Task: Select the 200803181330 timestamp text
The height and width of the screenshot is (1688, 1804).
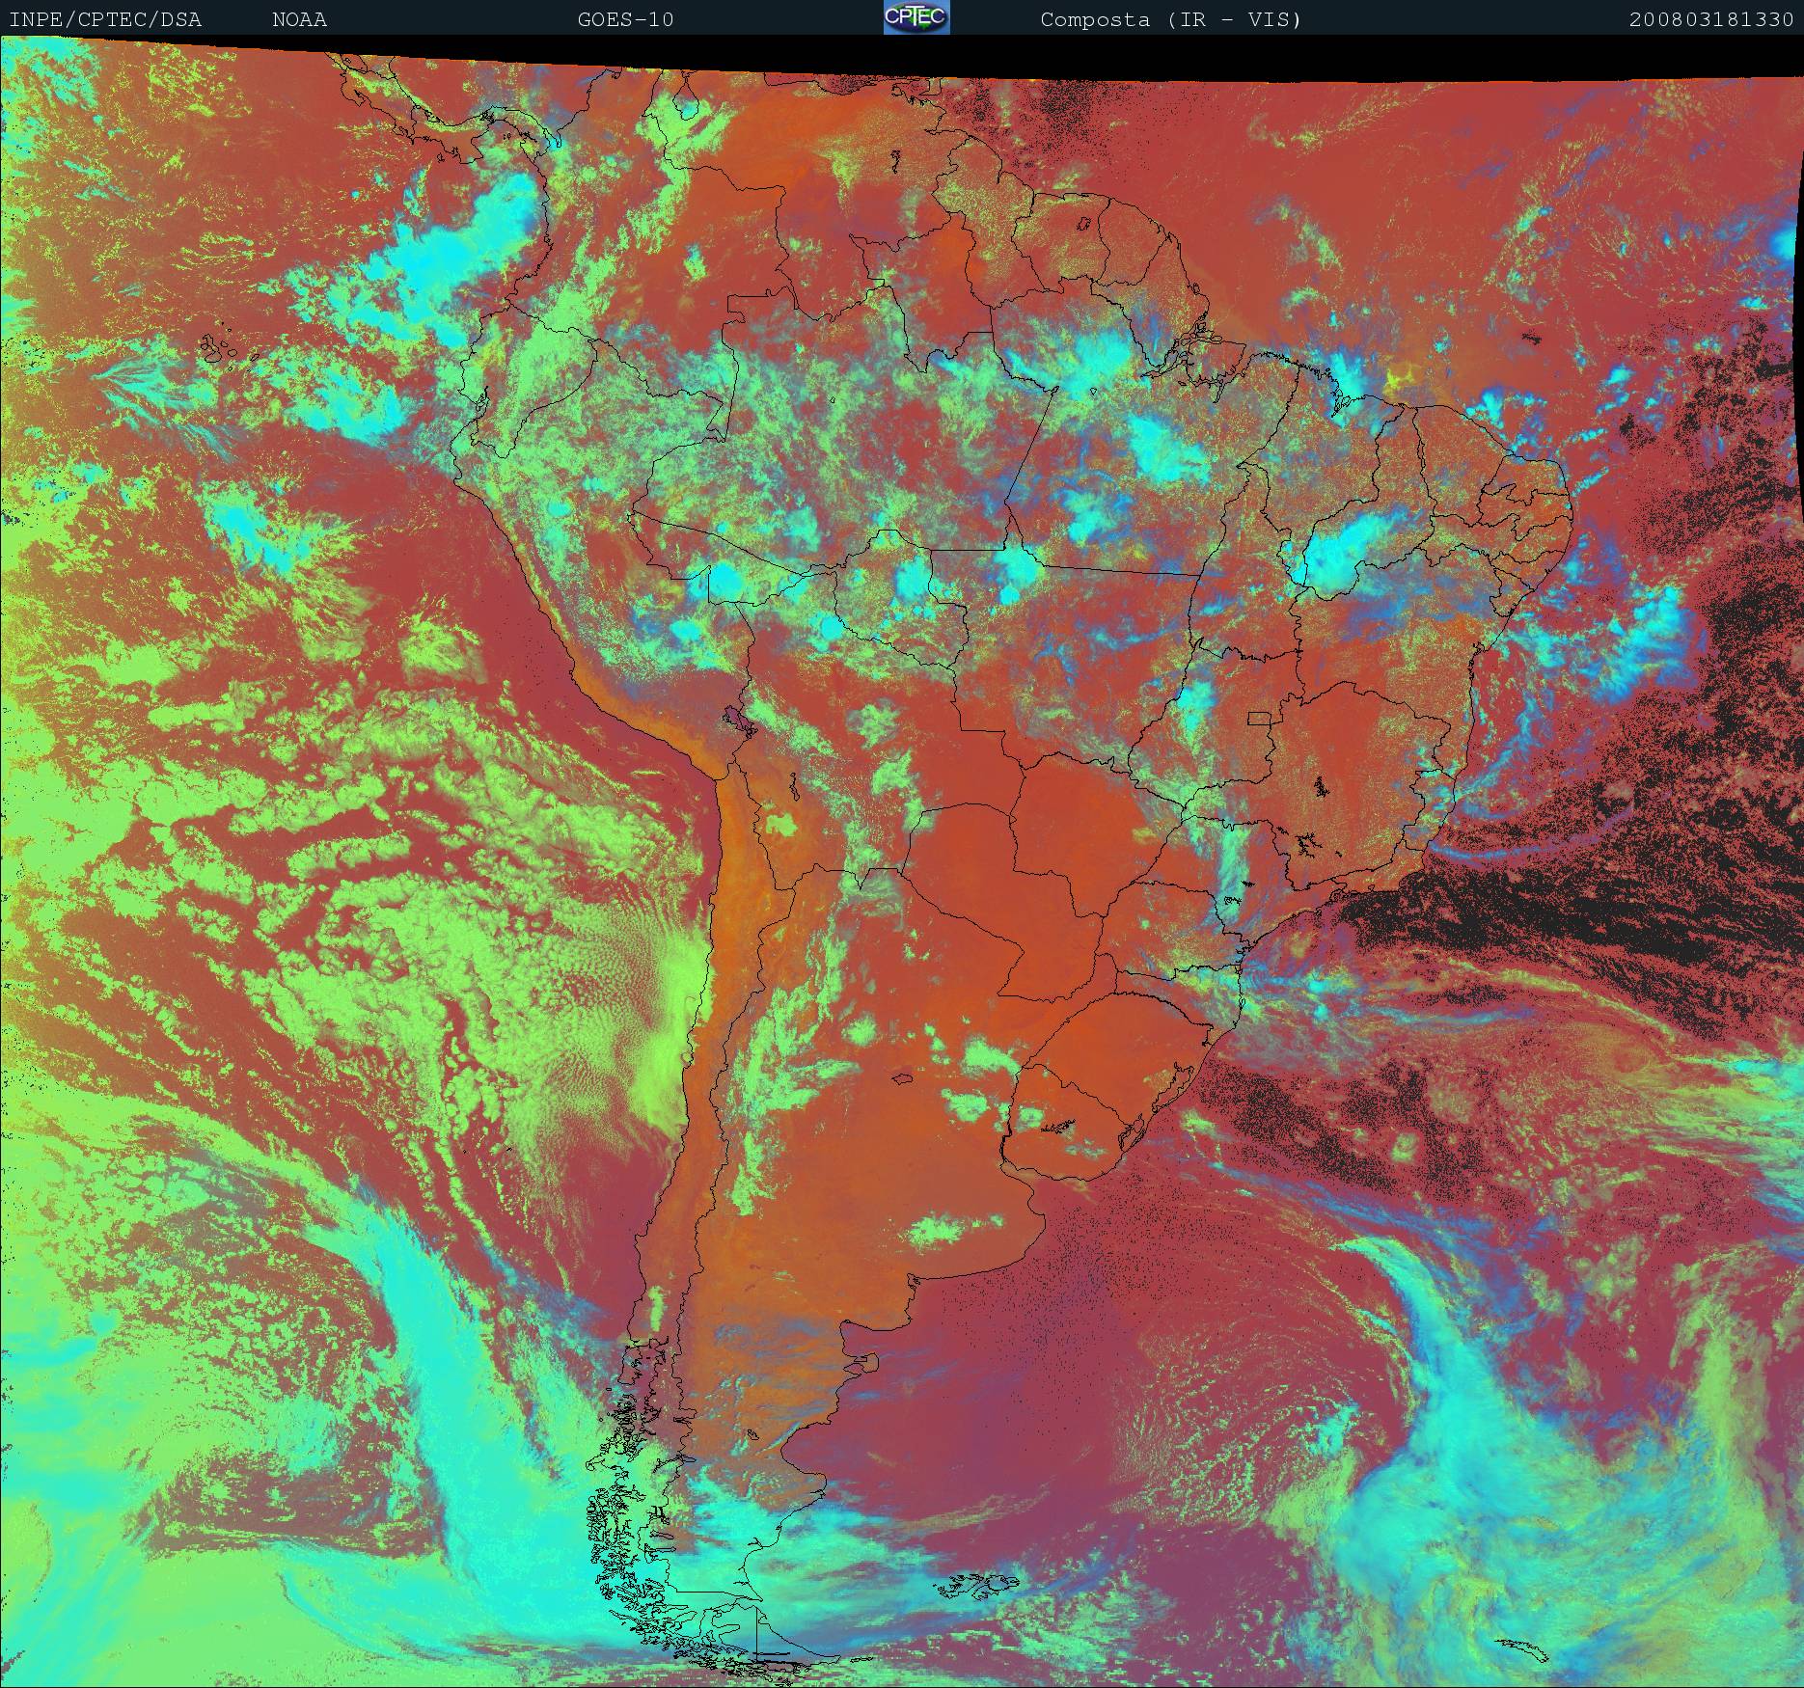Action: pyautogui.click(x=1710, y=19)
